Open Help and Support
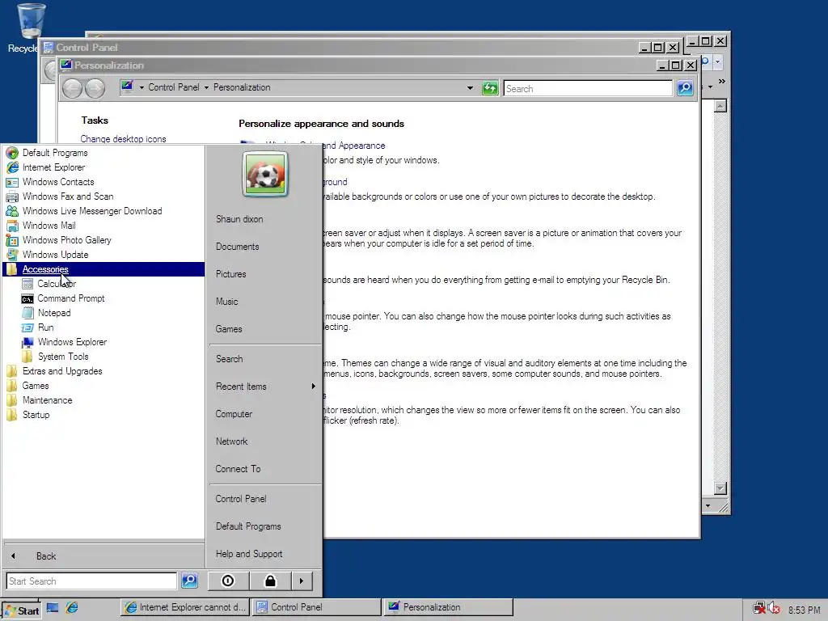This screenshot has width=828, height=621. [x=249, y=554]
